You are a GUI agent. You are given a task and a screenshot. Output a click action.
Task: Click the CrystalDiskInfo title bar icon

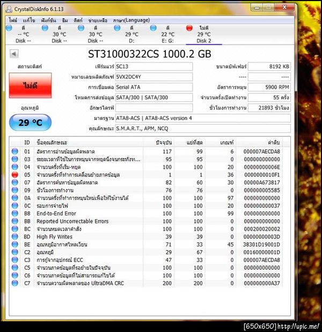(9, 9)
